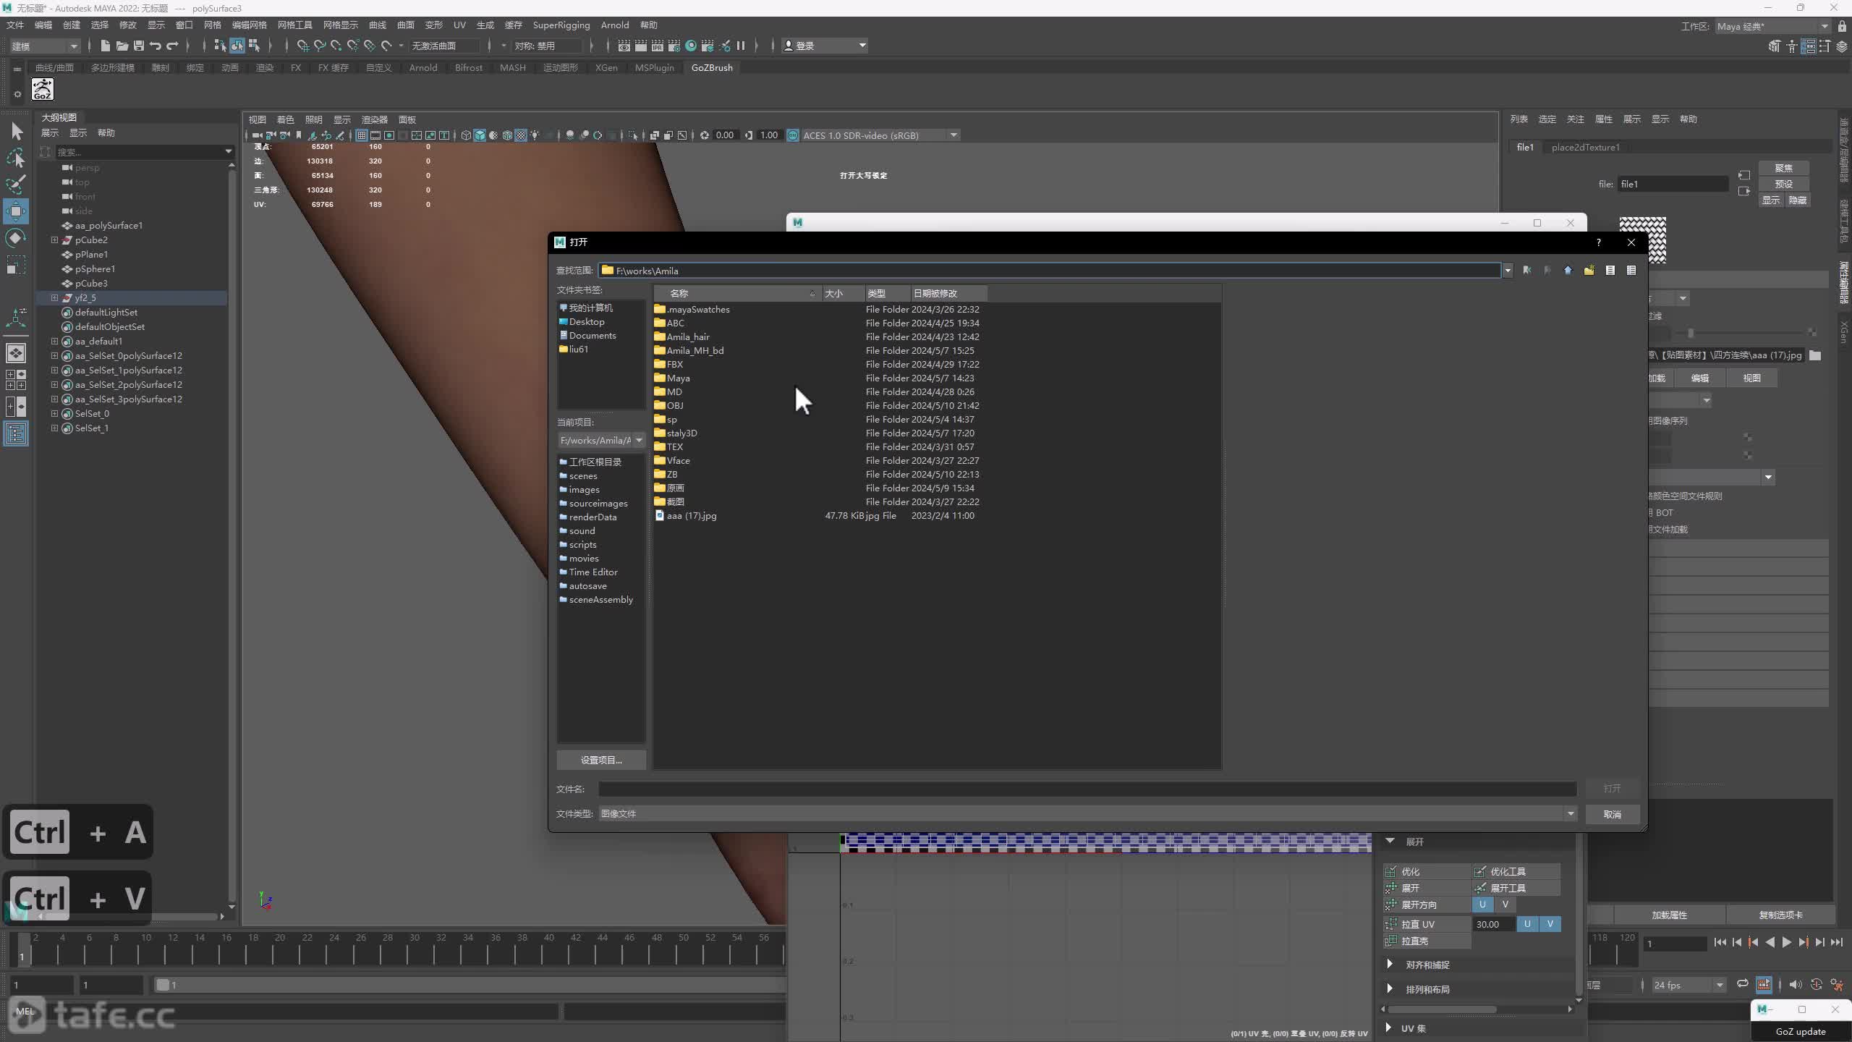
Task: Click the 取消 button in Open dialog
Action: pos(1612,814)
